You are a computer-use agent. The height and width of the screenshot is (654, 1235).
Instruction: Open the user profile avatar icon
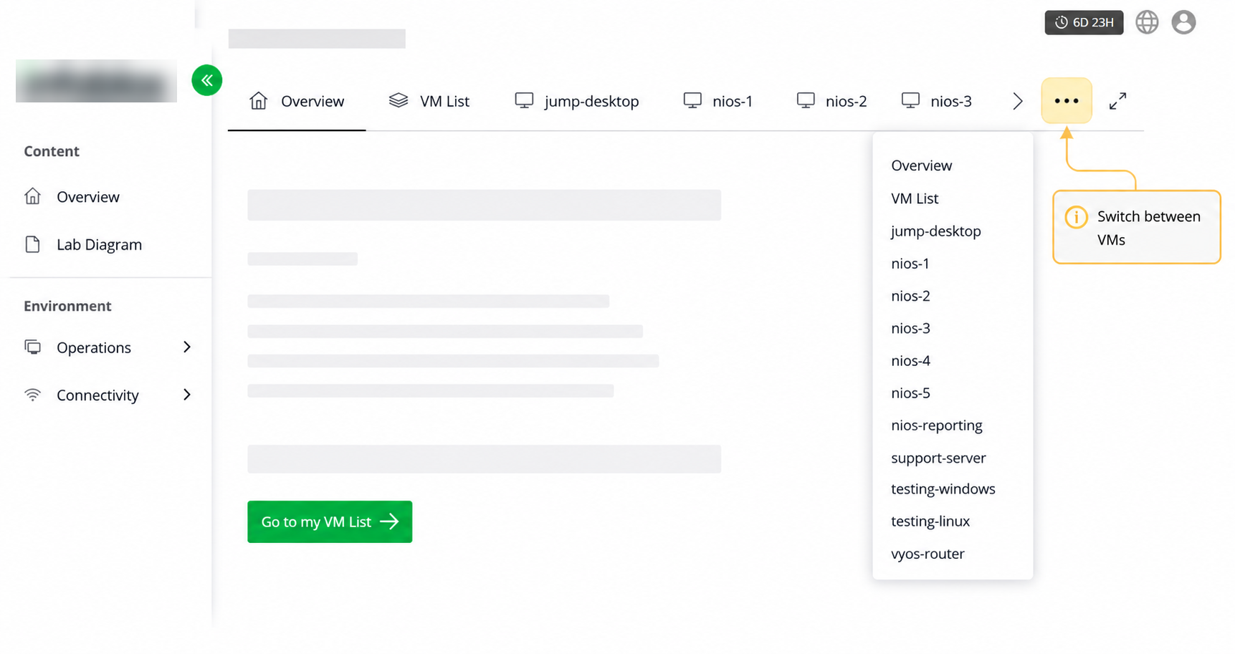coord(1183,22)
